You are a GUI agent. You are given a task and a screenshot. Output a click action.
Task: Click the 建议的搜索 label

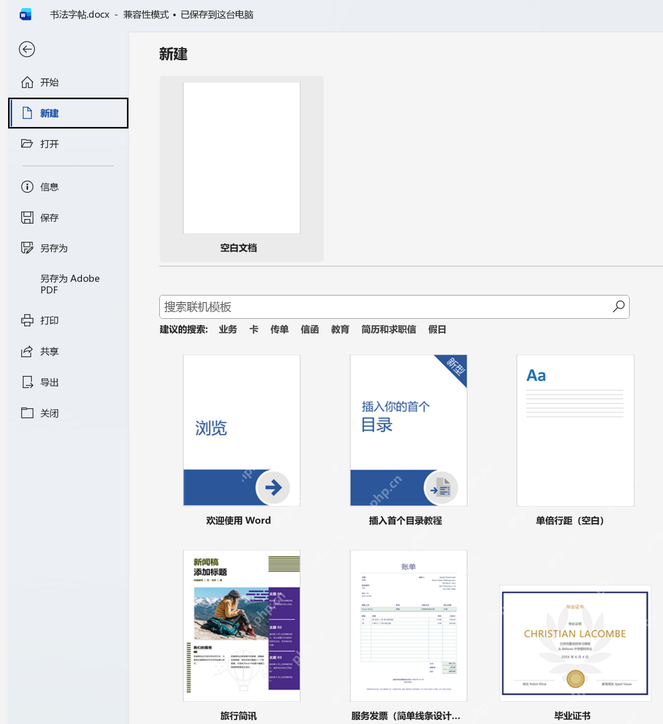point(184,329)
